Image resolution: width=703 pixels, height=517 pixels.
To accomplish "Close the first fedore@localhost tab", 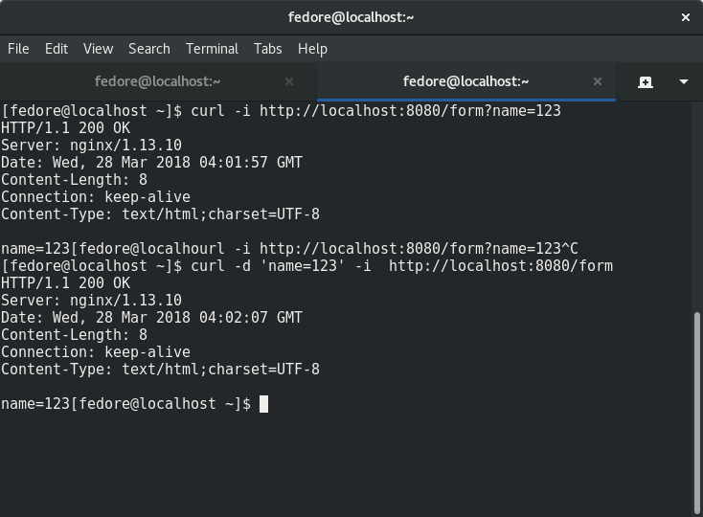I will [x=289, y=81].
